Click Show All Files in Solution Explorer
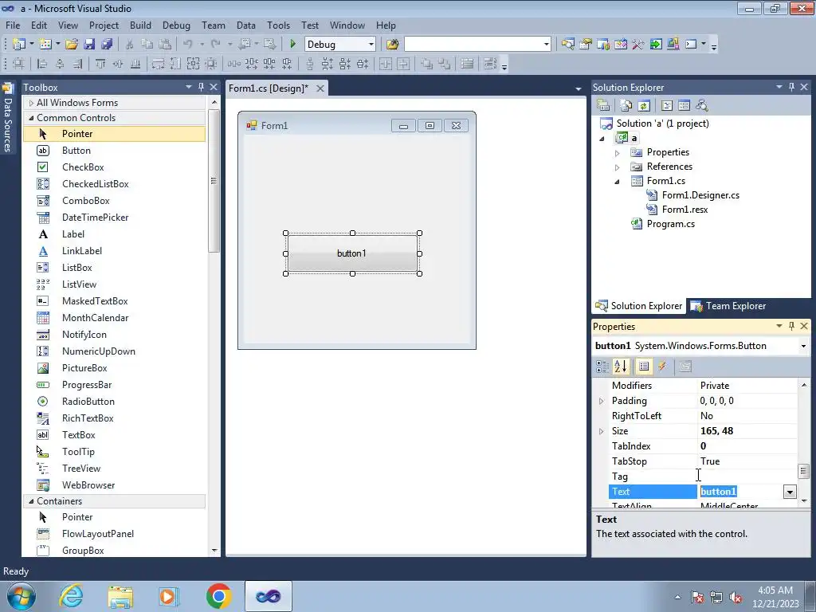The width and height of the screenshot is (816, 612). [x=626, y=106]
